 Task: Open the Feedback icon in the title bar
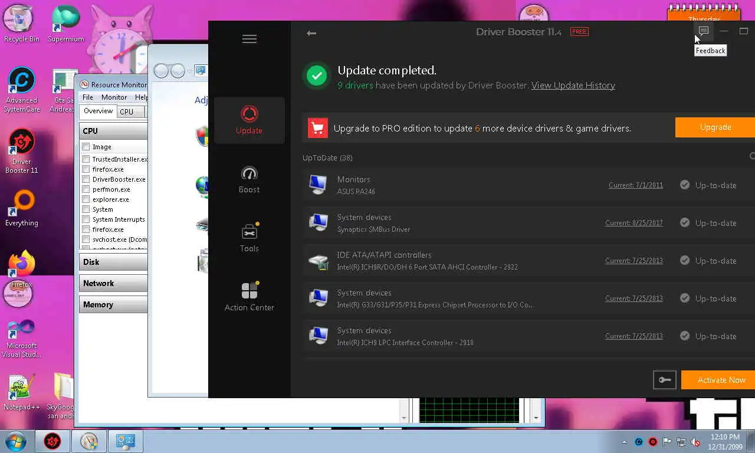click(703, 31)
